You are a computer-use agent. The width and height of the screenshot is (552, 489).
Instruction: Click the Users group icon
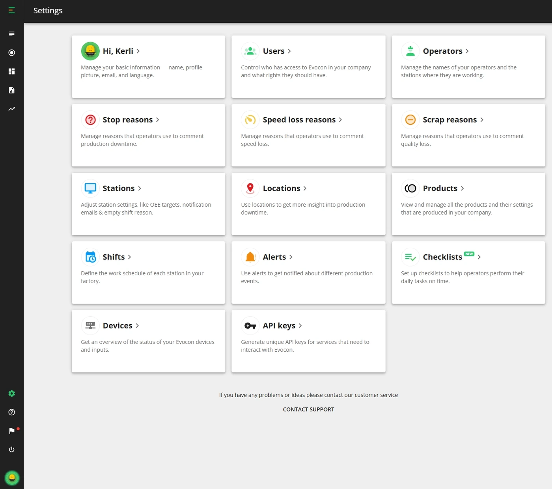(x=250, y=51)
